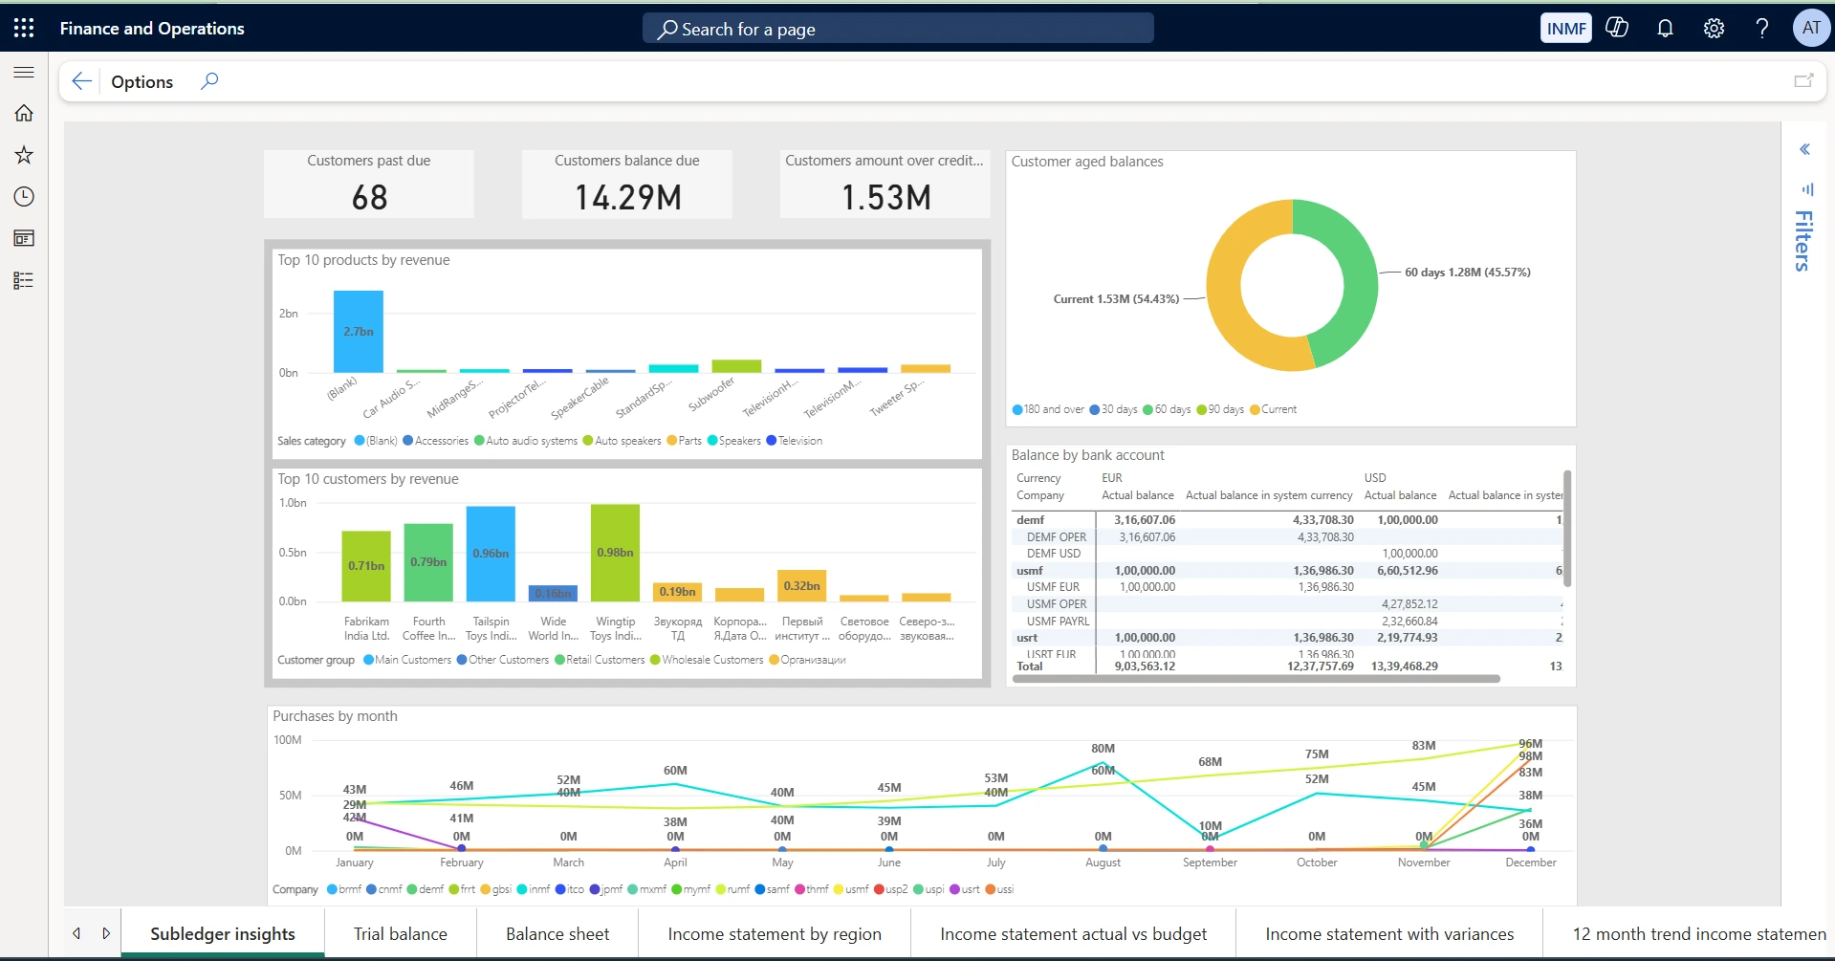This screenshot has height=961, width=1835.
Task: Click vertical scrollbar in Balance by bank account
Action: (x=1566, y=528)
